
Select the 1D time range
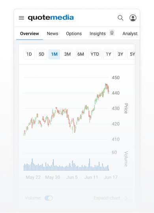coord(29,54)
